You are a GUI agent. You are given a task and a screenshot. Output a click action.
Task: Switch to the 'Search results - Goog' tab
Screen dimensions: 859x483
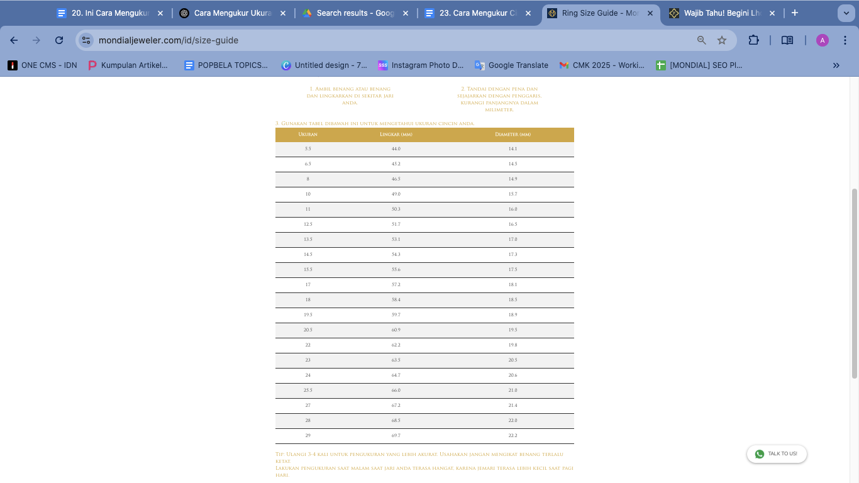coord(355,13)
